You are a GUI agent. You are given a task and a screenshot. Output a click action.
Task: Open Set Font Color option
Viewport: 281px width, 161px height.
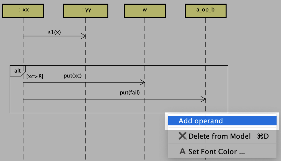(x=222, y=151)
